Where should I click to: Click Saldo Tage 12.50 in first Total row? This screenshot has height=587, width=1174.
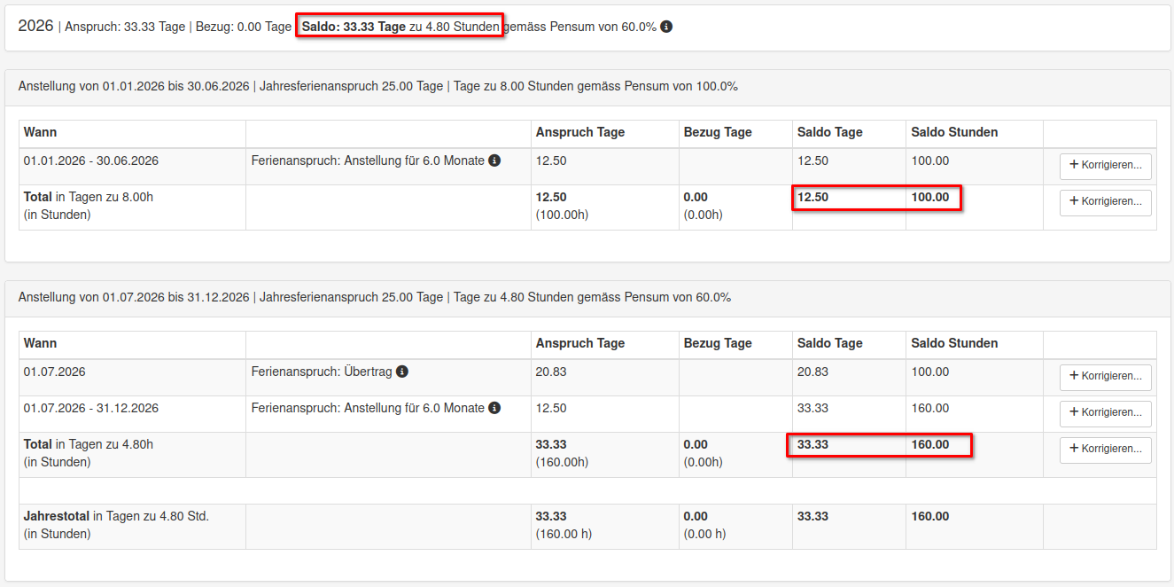click(812, 197)
